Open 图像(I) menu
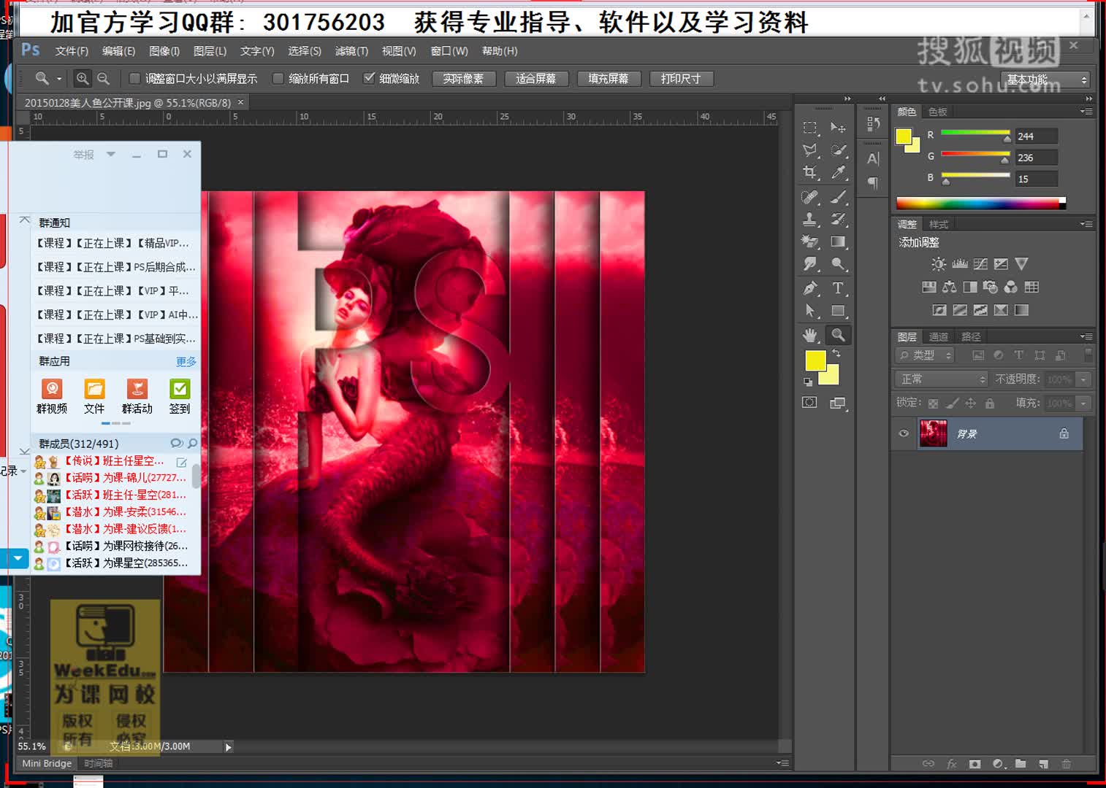The width and height of the screenshot is (1106, 788). tap(164, 51)
